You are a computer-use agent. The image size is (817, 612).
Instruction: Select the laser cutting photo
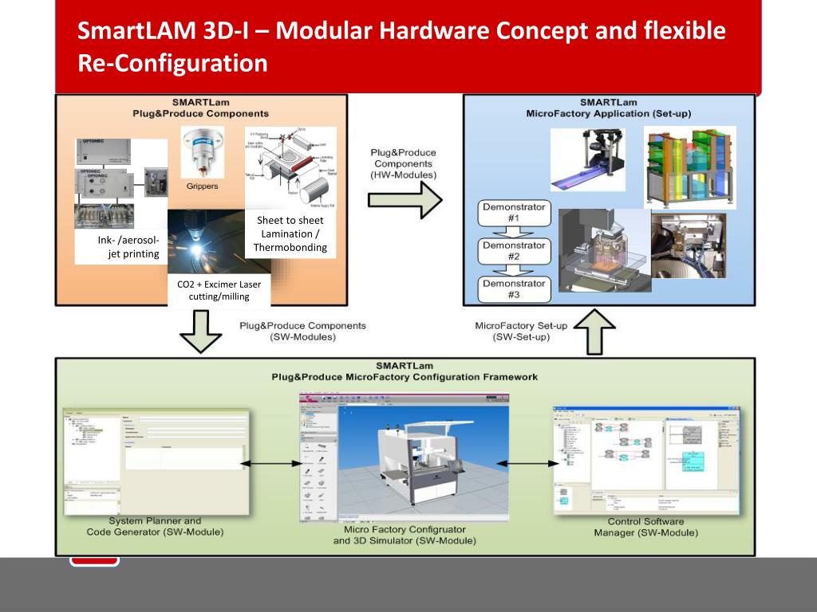point(219,241)
